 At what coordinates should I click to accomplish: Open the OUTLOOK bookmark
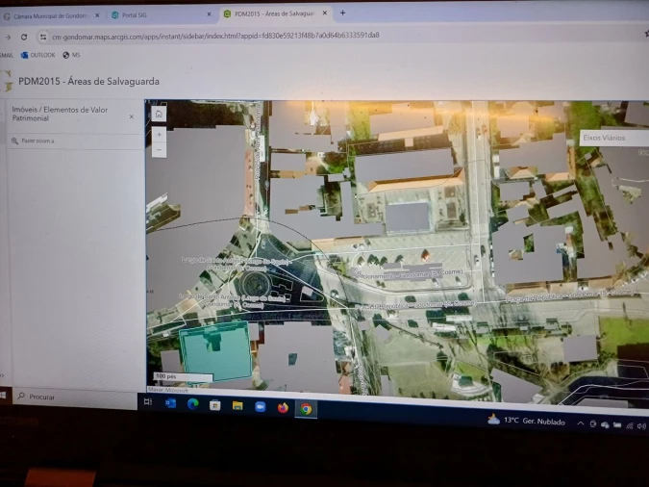point(38,55)
